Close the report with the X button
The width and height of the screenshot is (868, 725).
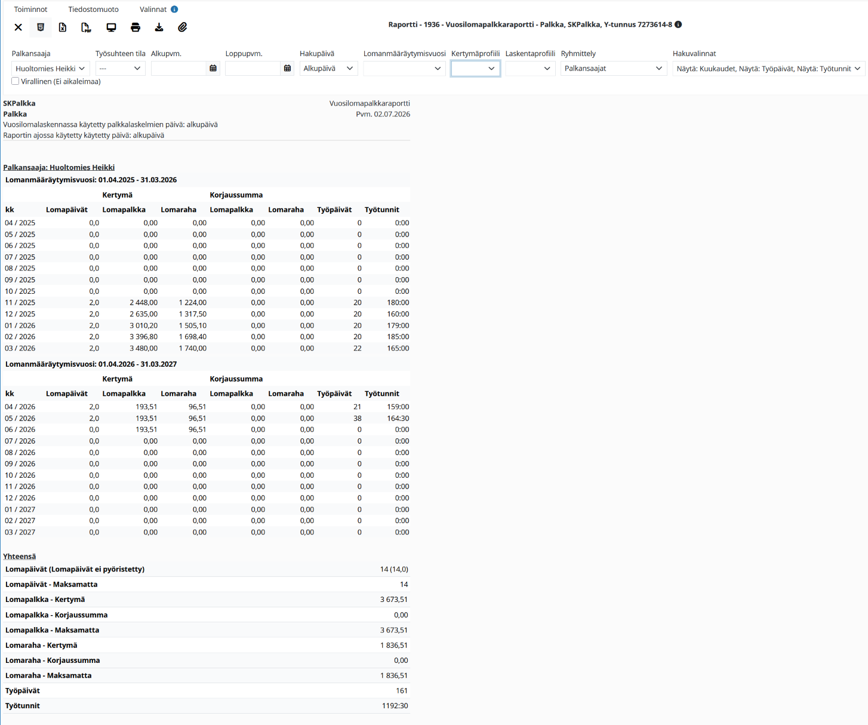point(19,27)
